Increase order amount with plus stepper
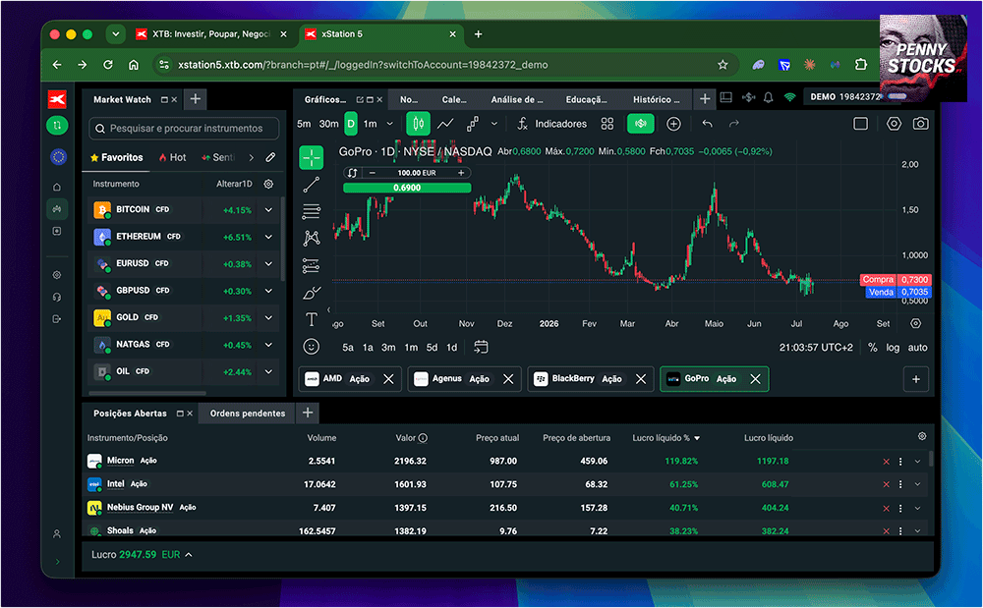The image size is (983, 608). (461, 173)
